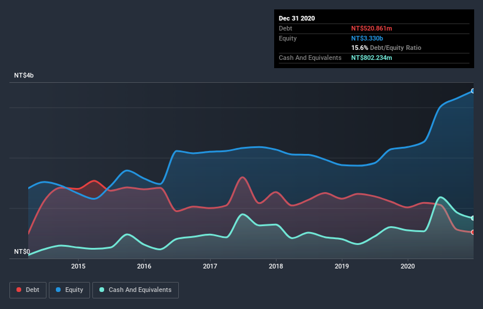Click the 2020 x-axis label
The image size is (483, 309).
point(408,266)
